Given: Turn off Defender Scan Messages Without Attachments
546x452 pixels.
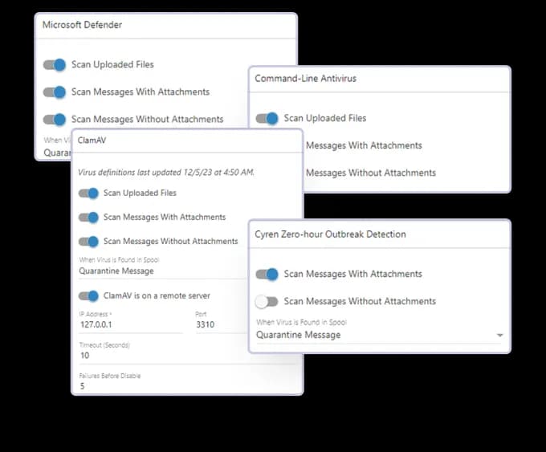Looking at the screenshot, I should [x=55, y=120].
